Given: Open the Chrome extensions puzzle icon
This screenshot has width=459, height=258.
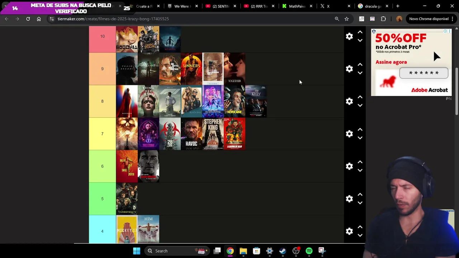Looking at the screenshot, I should click(x=383, y=19).
